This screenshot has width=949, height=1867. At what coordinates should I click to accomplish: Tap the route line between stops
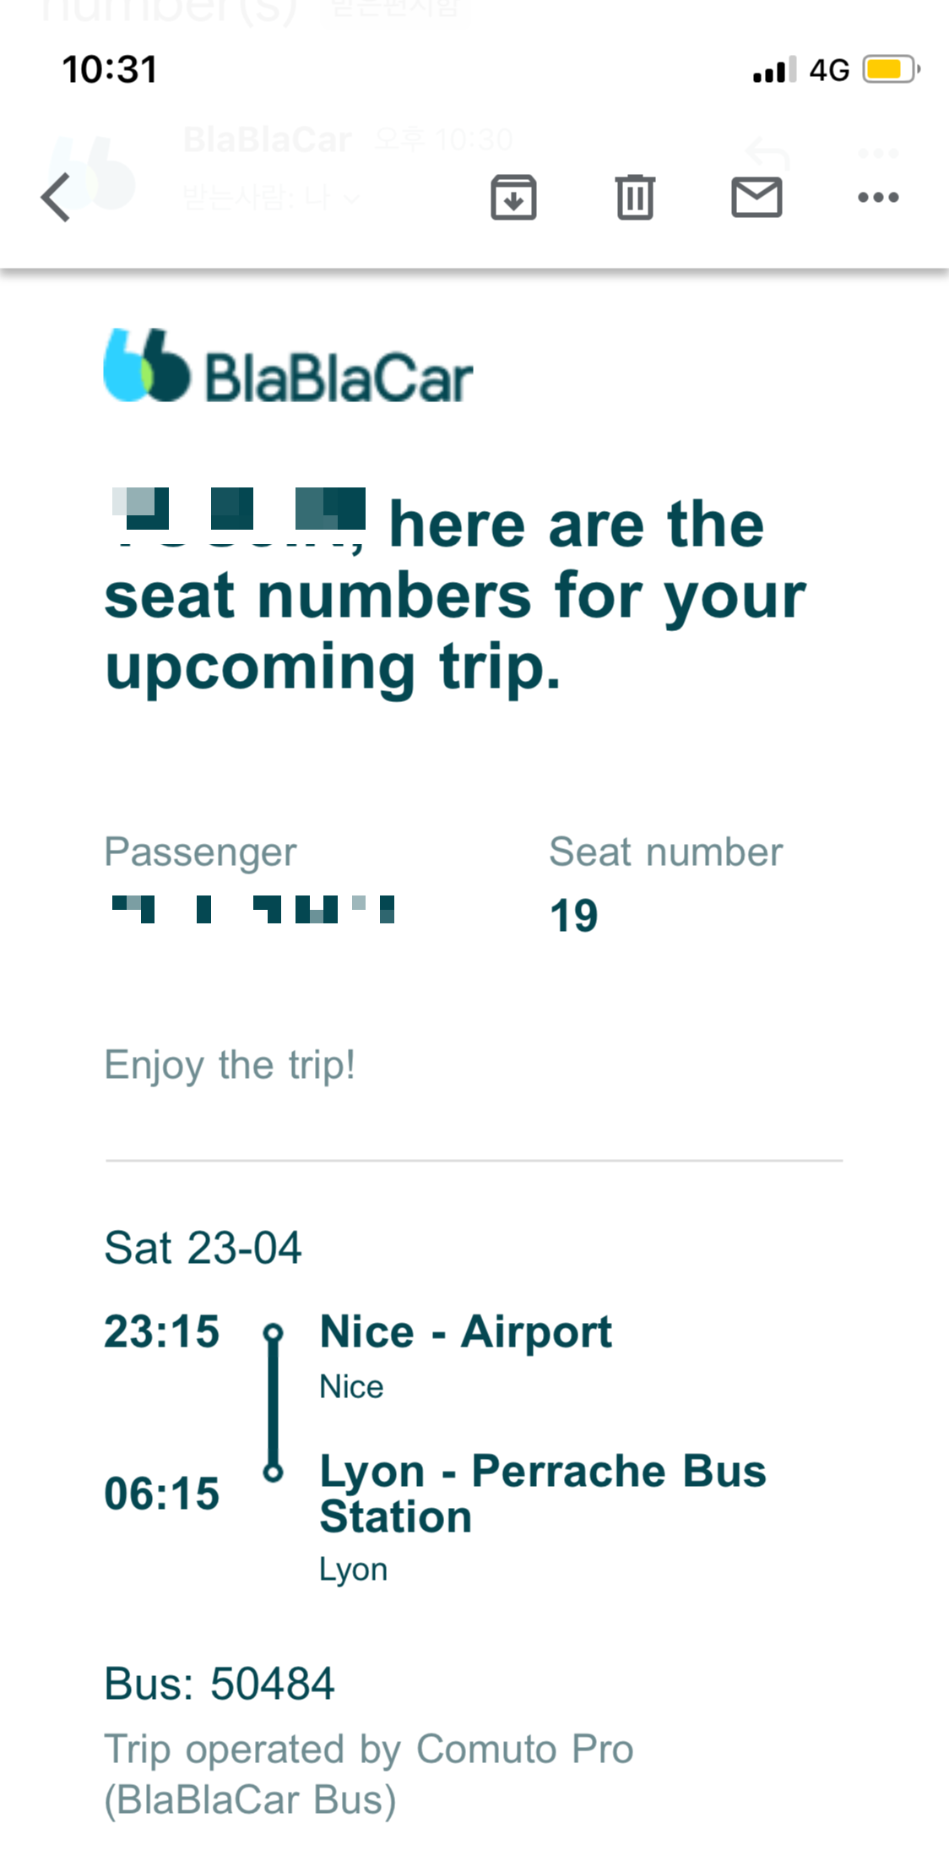[273, 1402]
